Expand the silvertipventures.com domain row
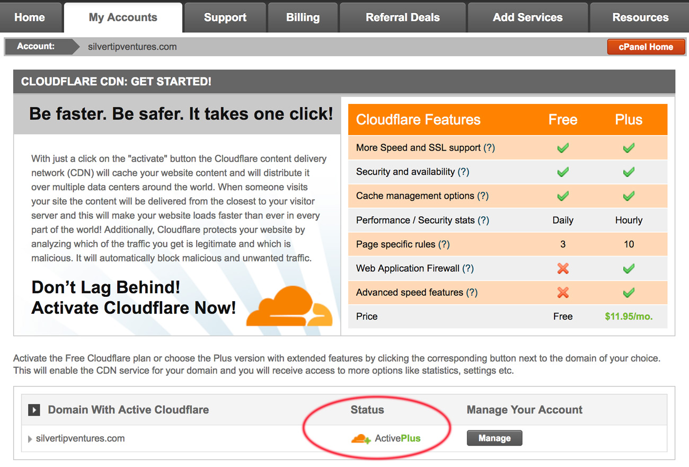The width and height of the screenshot is (689, 467). click(x=30, y=439)
